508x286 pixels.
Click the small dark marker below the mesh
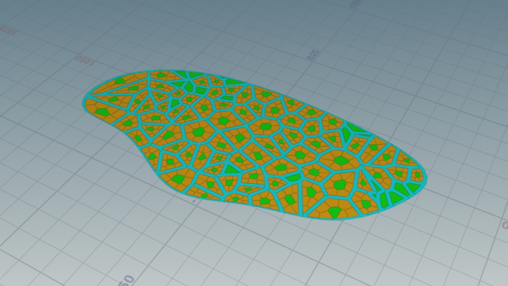pos(194,201)
